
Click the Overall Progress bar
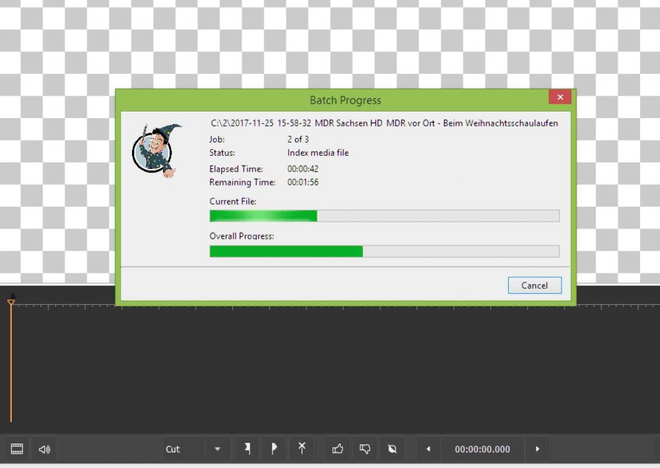[x=384, y=251]
